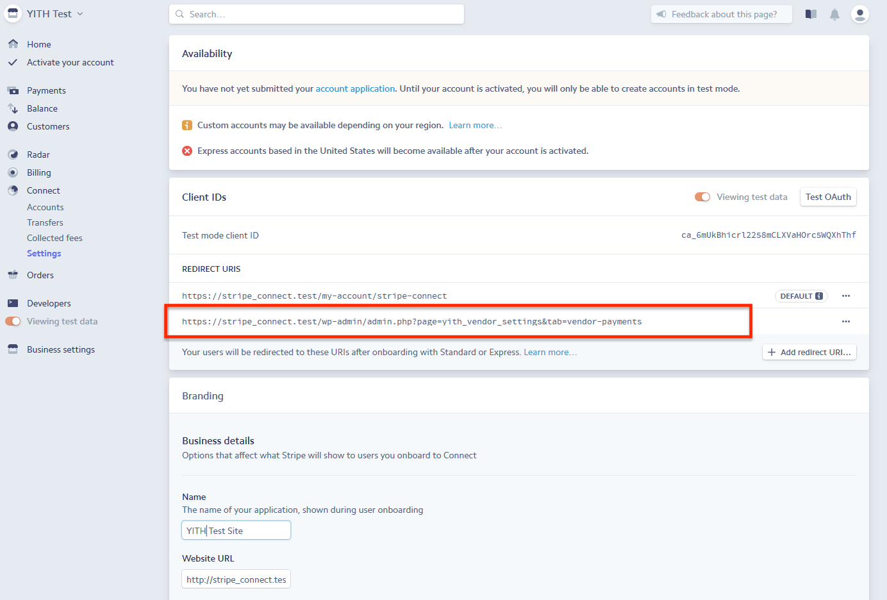Image resolution: width=887 pixels, height=600 pixels.
Task: Open the notifications bell icon
Action: 834,14
